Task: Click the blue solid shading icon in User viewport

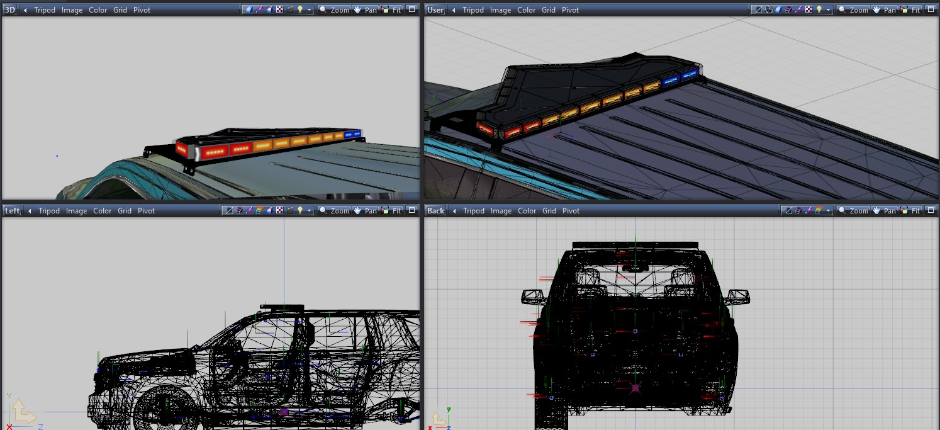Action: 780,9
